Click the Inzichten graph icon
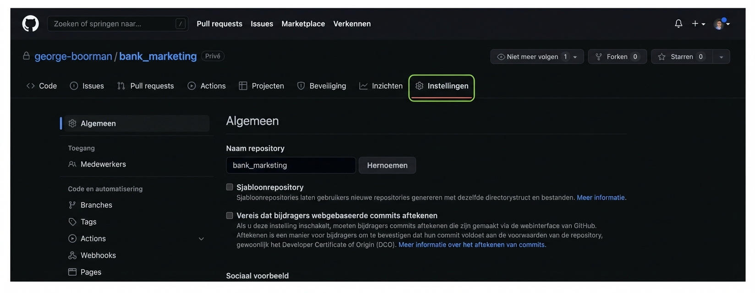This screenshot has width=755, height=293. [363, 86]
